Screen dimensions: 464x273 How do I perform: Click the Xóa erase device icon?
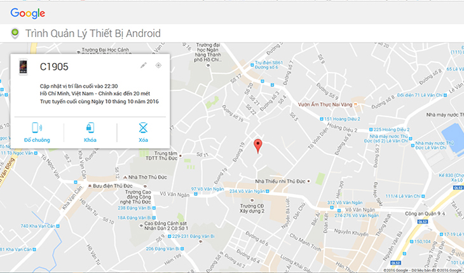tap(143, 128)
